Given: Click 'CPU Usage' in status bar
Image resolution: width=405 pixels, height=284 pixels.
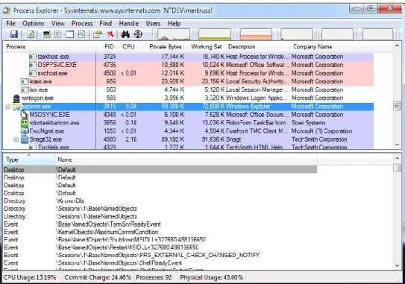Looking at the screenshot, I should [30, 277].
